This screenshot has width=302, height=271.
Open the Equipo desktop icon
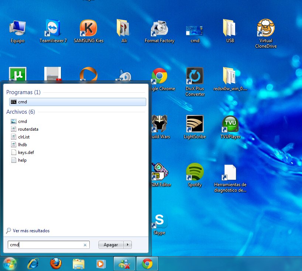coord(17,32)
